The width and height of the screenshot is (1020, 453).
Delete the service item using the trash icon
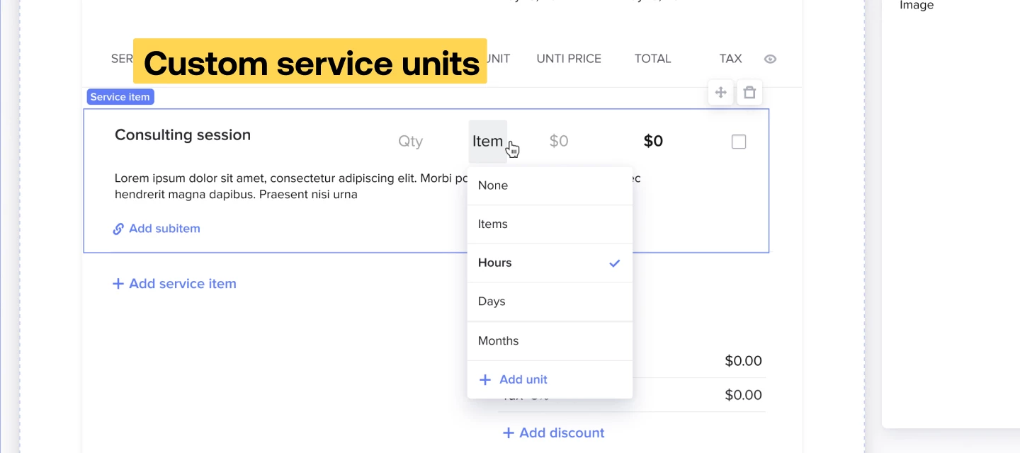coord(749,92)
